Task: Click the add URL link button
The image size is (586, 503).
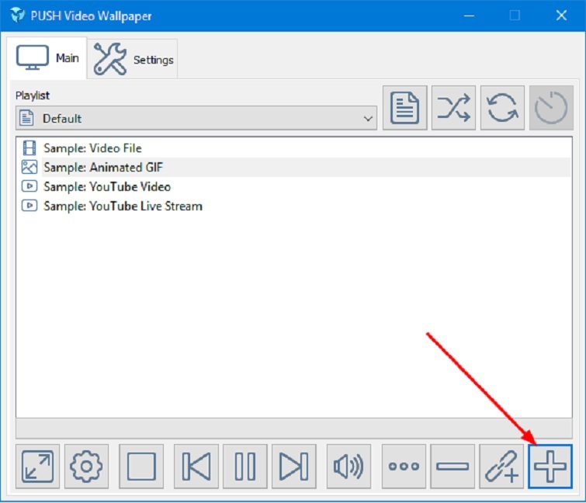Action: (x=501, y=467)
